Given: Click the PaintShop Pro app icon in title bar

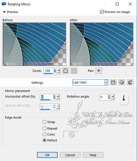Looking at the screenshot, I should pyautogui.click(x=4, y=4).
